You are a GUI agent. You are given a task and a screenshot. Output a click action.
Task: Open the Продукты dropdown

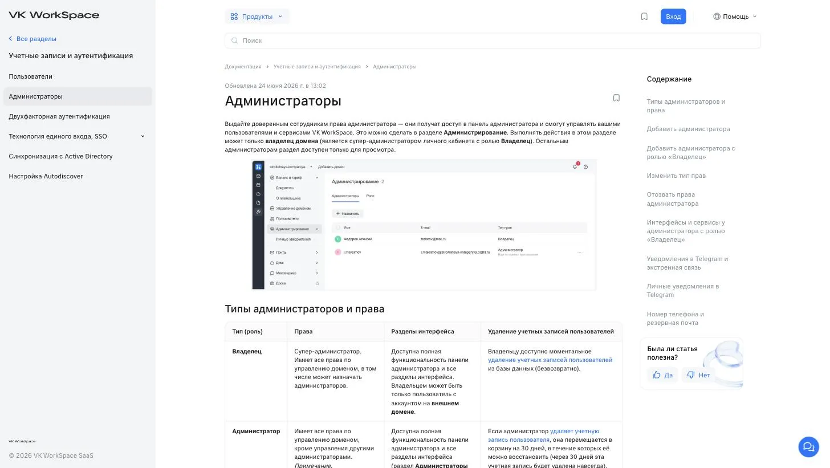click(257, 17)
